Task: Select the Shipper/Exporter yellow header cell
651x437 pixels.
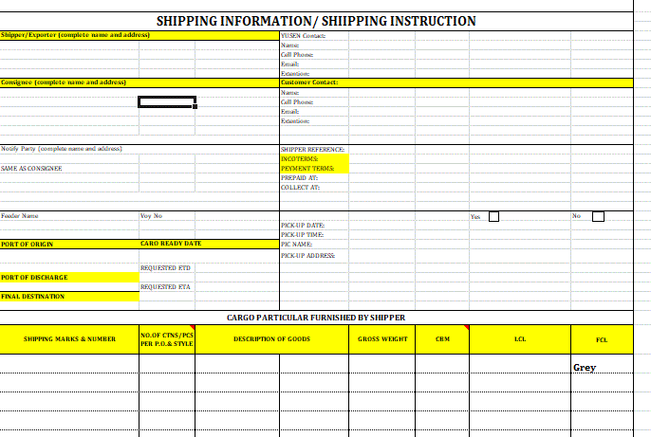Action: click(139, 35)
